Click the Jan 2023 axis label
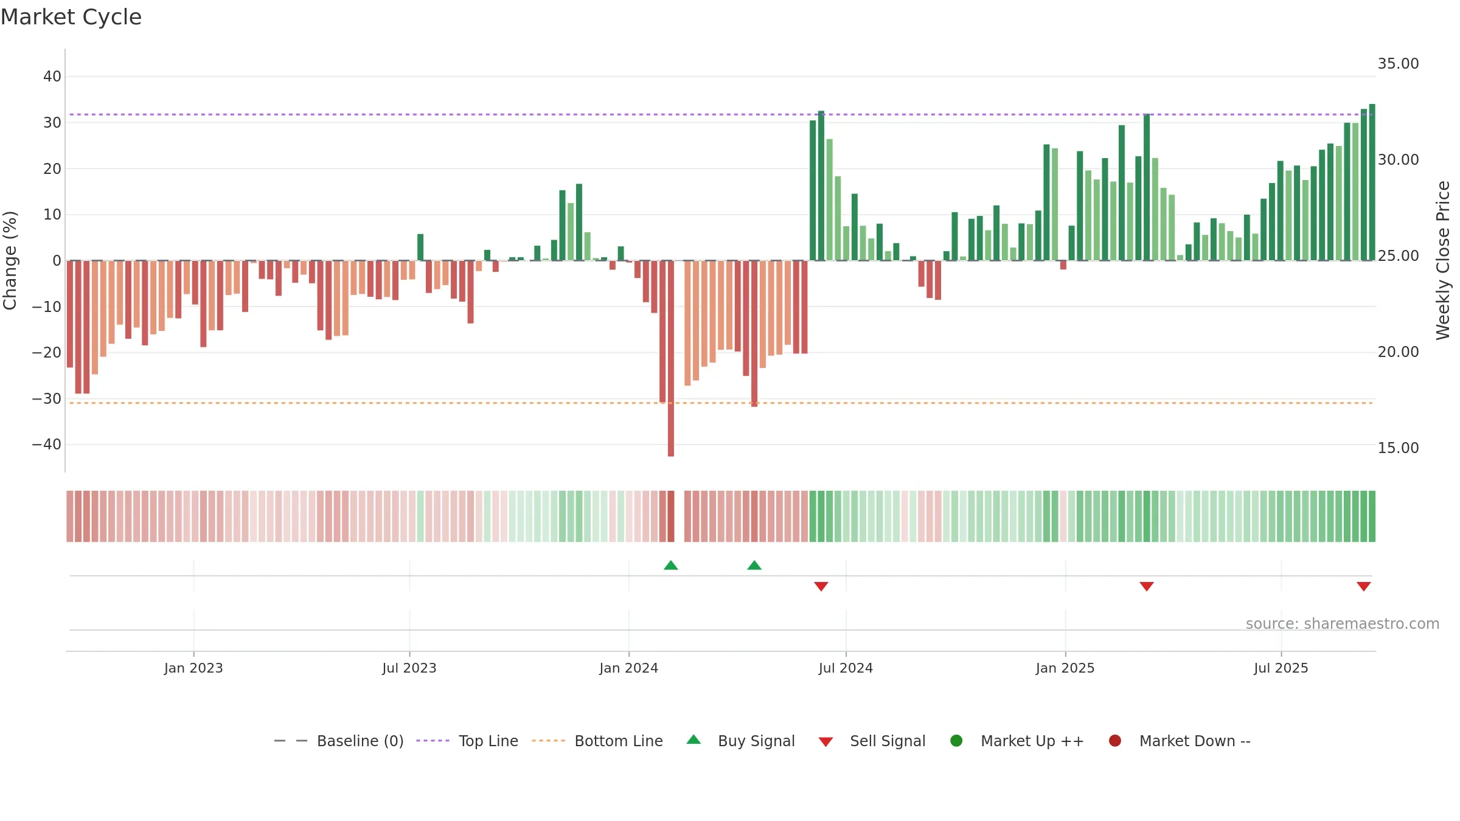 [193, 668]
